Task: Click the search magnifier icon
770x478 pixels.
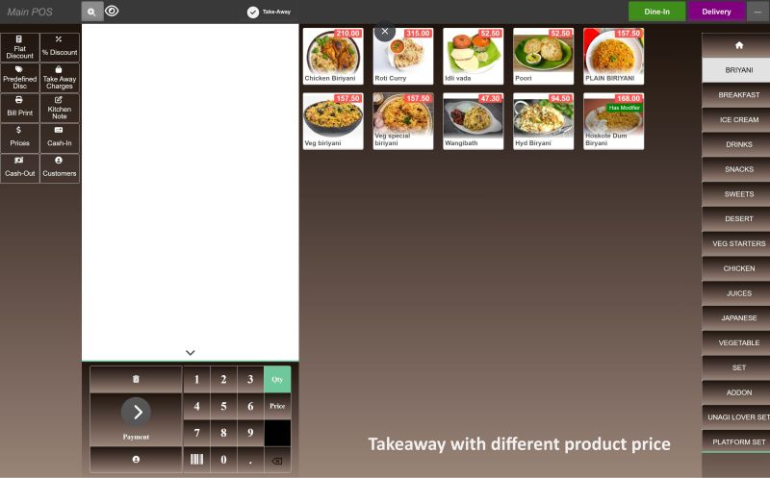Action: point(91,12)
